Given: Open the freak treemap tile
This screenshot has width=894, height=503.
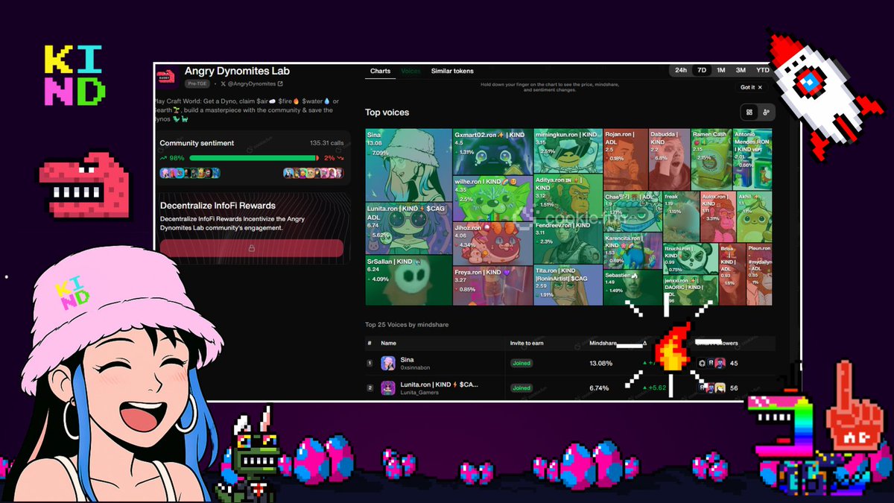Looking at the screenshot, I should coord(681,216).
